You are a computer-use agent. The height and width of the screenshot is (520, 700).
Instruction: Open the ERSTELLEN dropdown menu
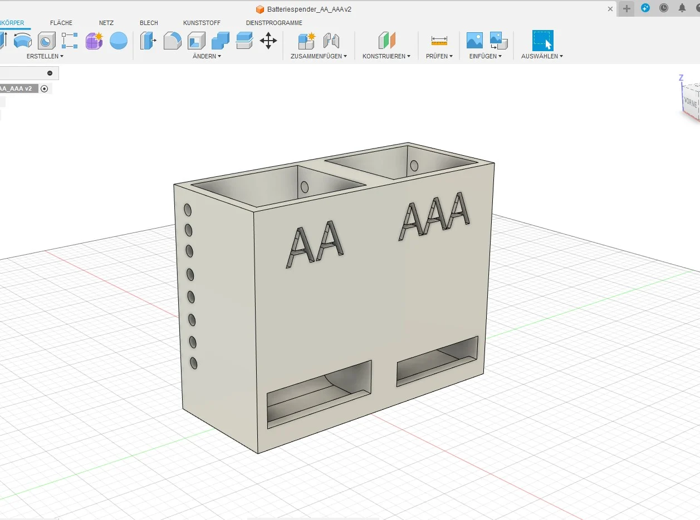click(45, 56)
